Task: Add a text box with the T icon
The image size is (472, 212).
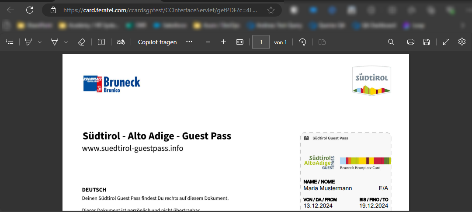Action: click(101, 42)
